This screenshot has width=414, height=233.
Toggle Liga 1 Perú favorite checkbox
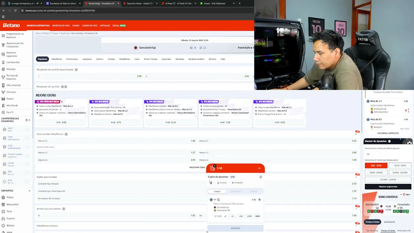click(27, 129)
